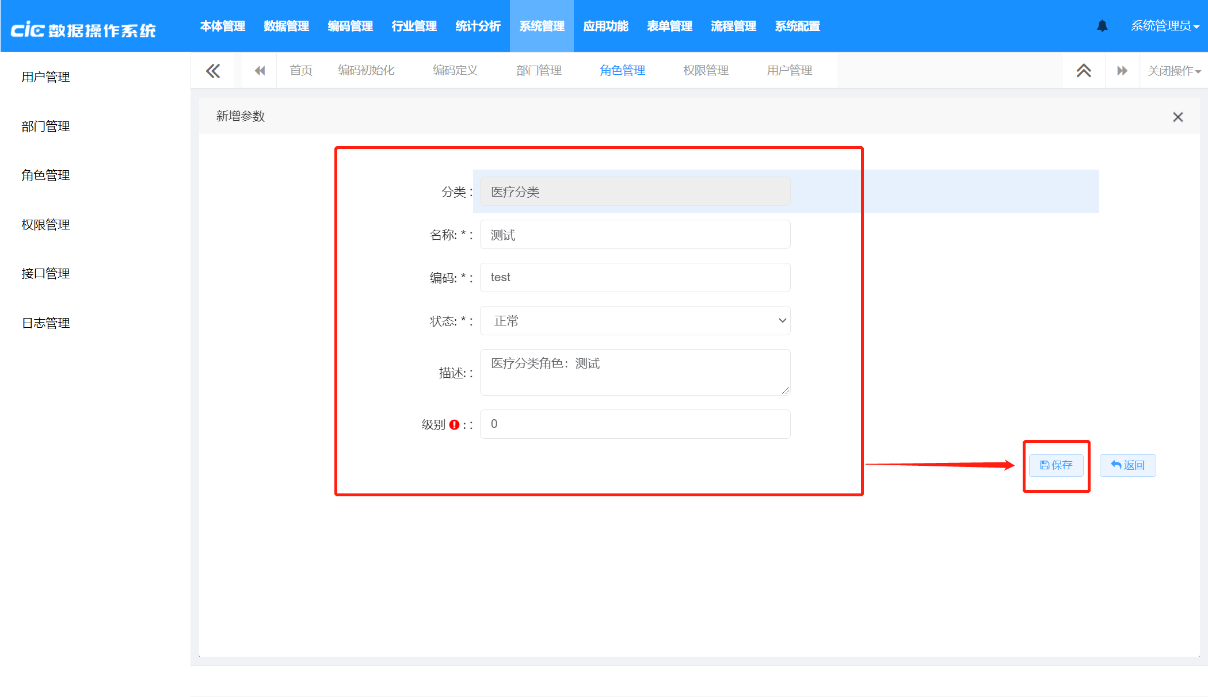Expand the 关闭操作 dropdown
This screenshot has height=697, width=1208.
tap(1173, 71)
